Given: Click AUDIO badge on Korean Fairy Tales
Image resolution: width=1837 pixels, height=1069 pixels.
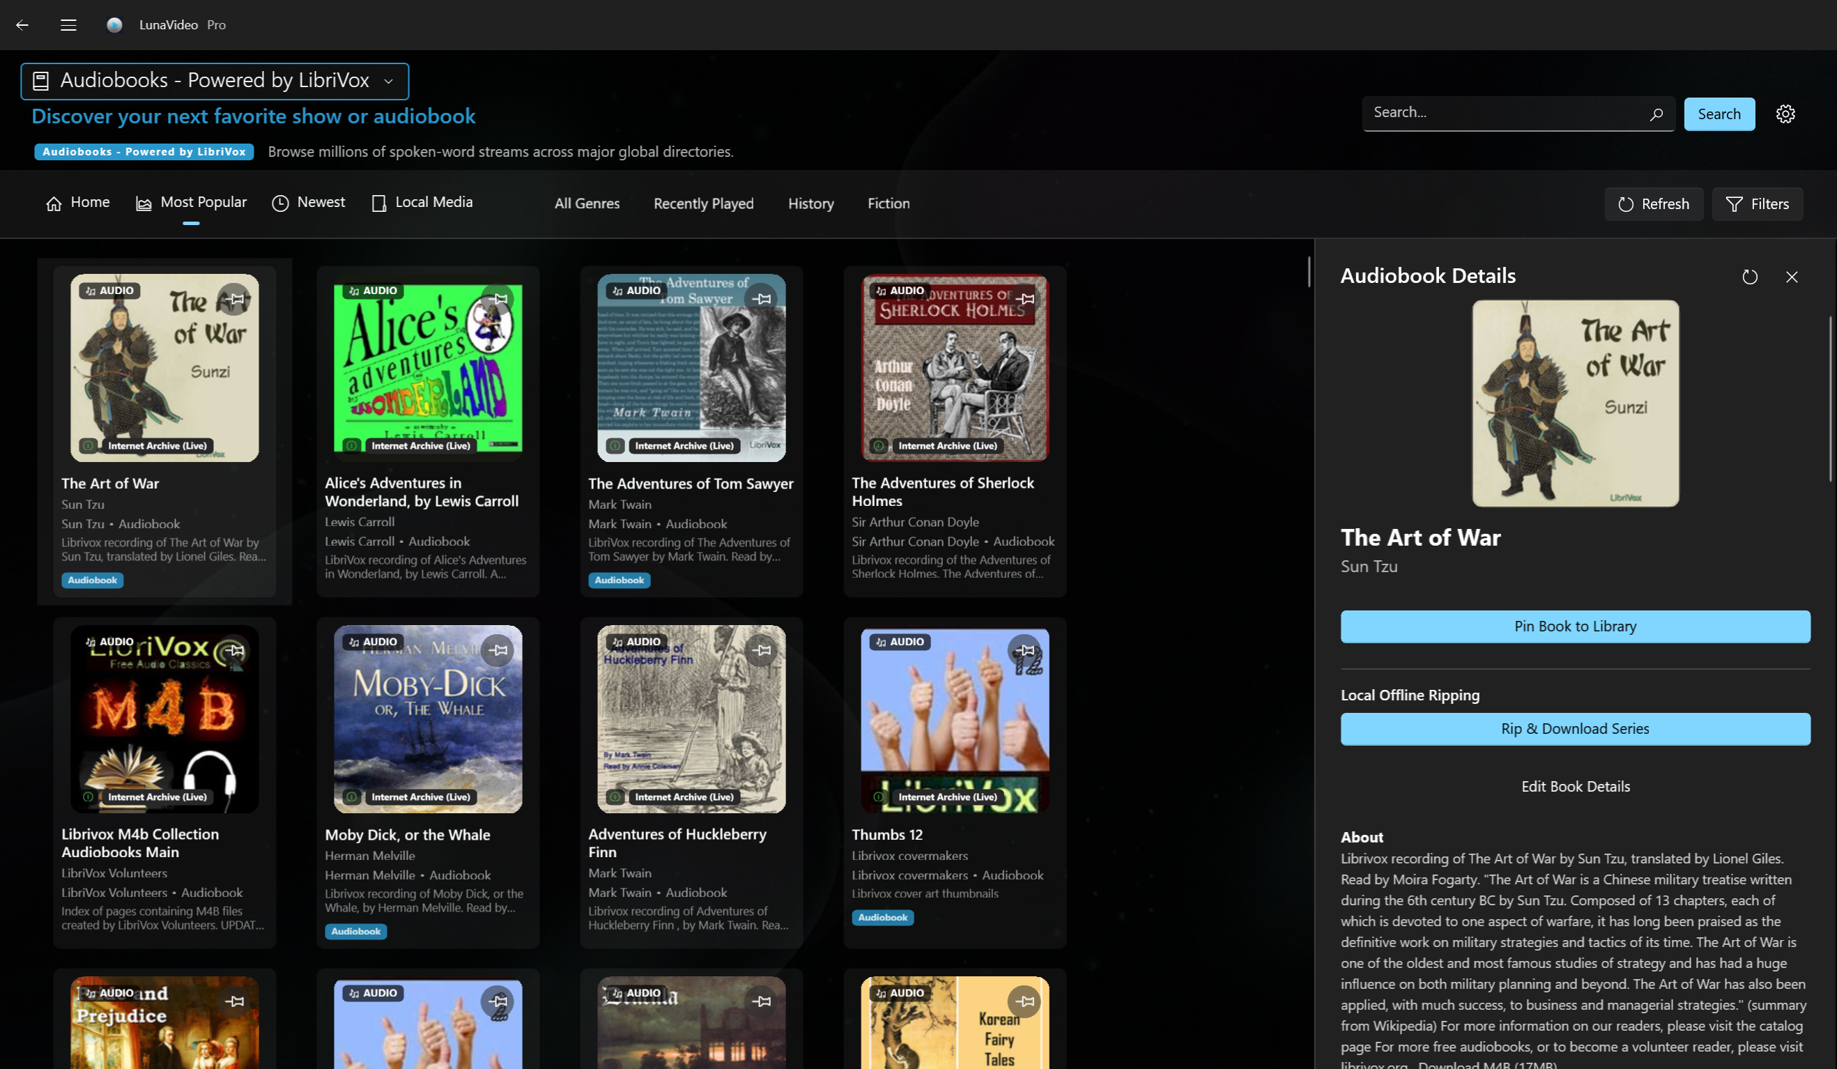Looking at the screenshot, I should [x=900, y=993].
